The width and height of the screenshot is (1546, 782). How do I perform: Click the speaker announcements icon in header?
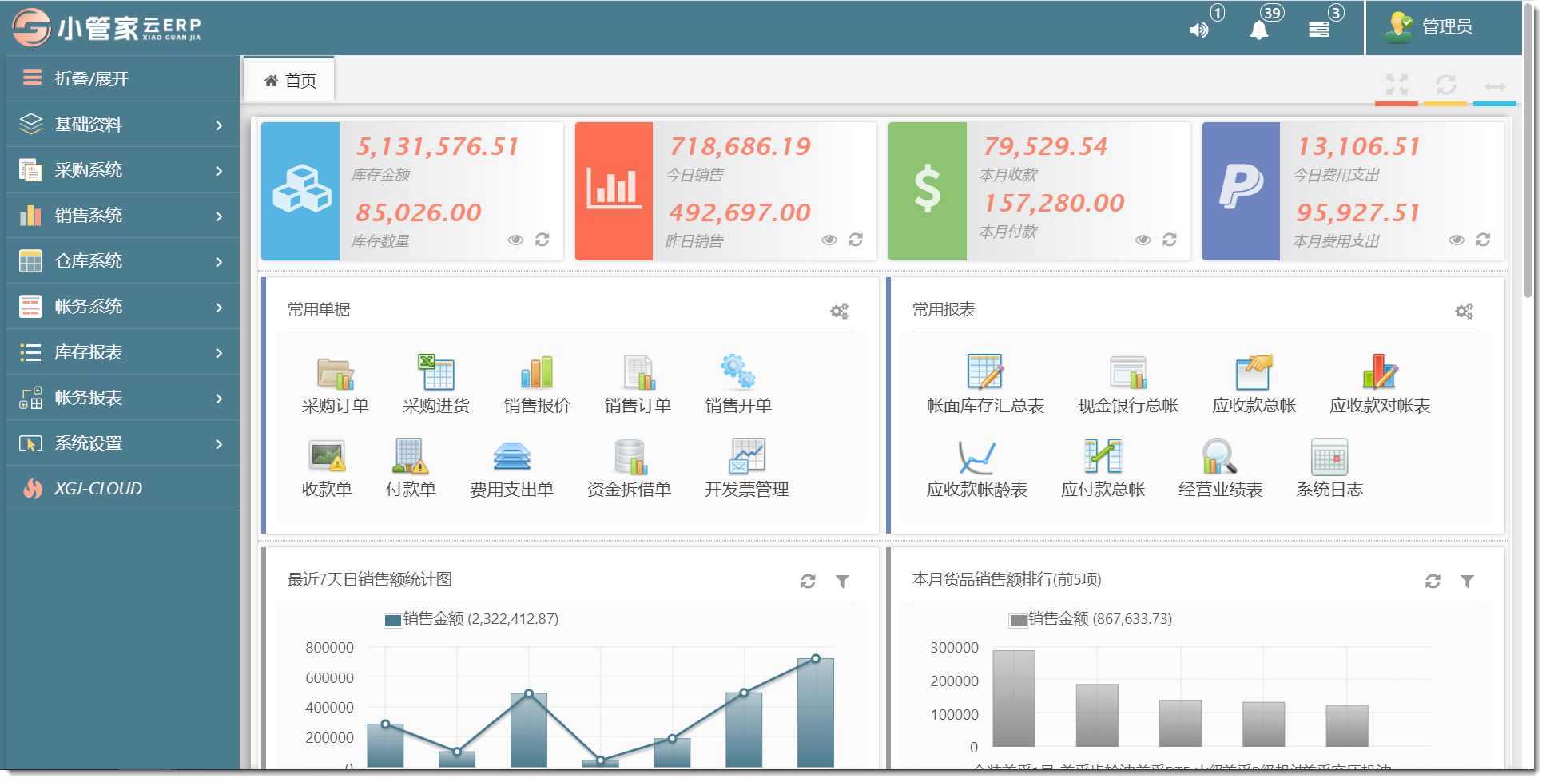coord(1198,30)
